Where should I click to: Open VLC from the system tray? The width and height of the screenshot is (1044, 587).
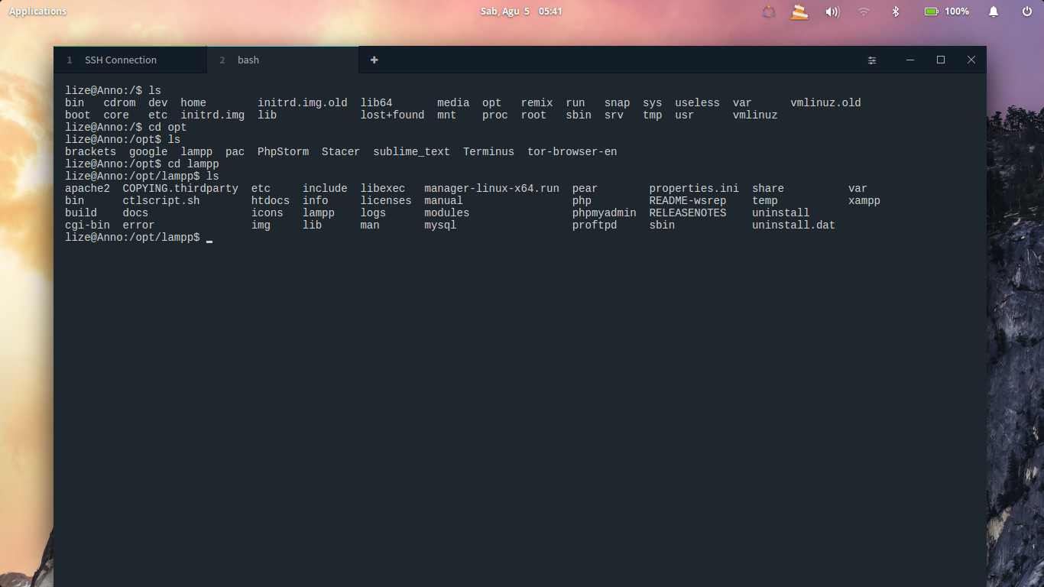click(799, 11)
